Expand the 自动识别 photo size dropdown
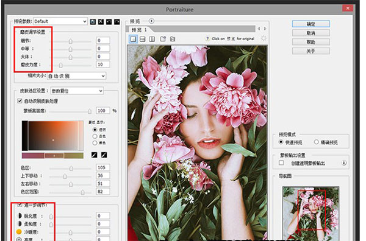Viewport: 366px width, 241px height. (x=77, y=76)
